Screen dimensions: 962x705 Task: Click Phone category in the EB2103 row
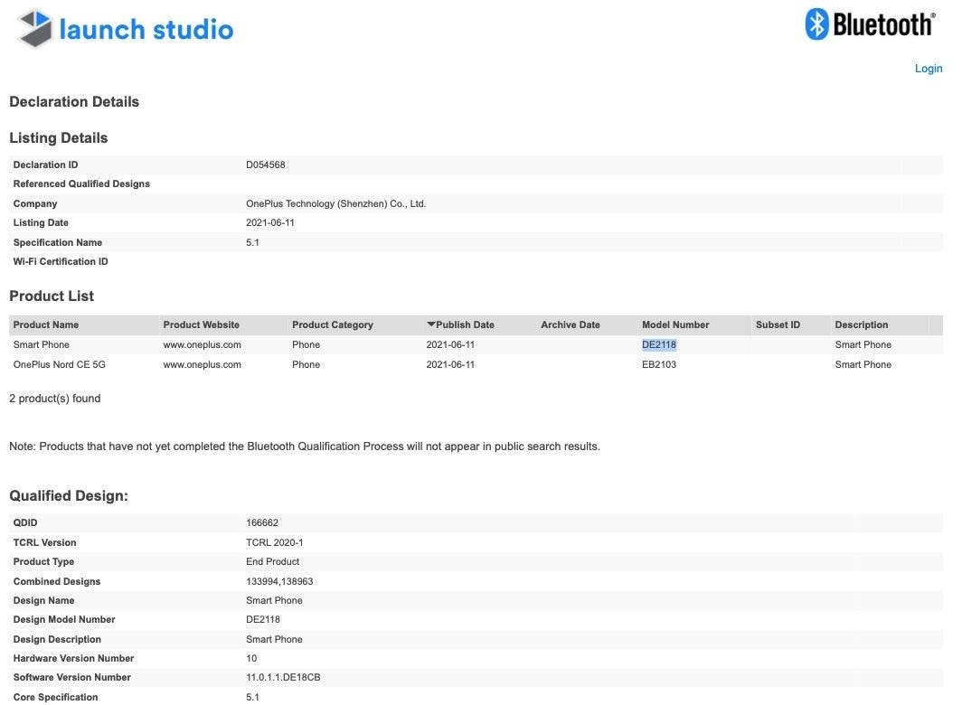307,364
